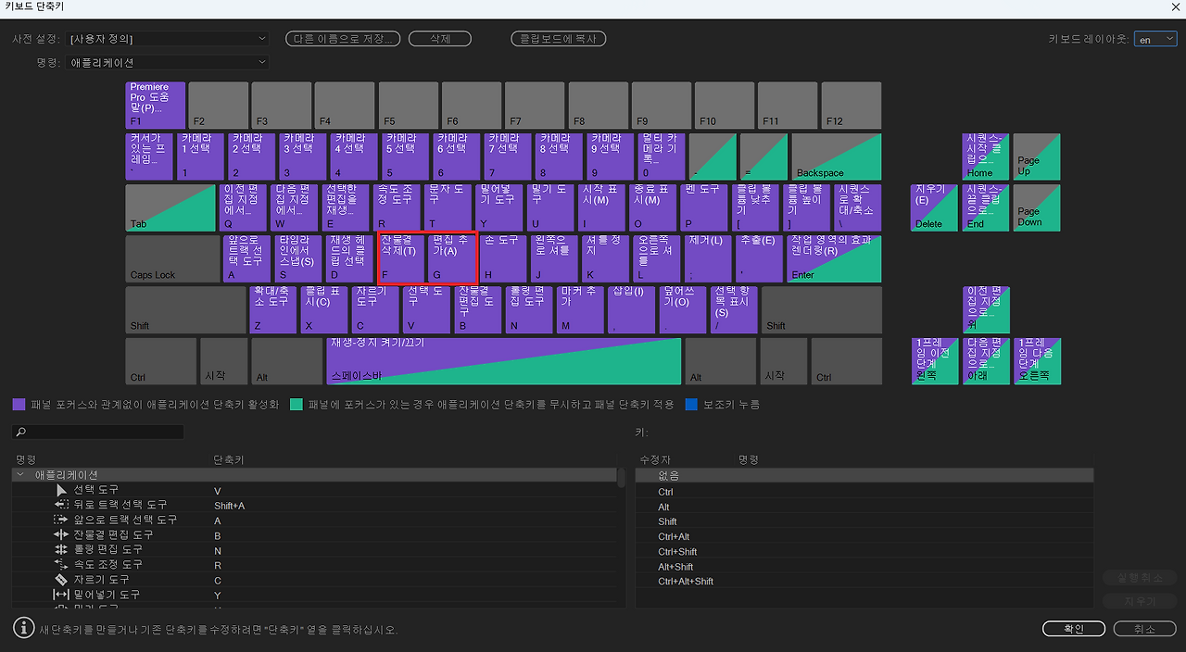Viewport: 1186px width, 652px height.
Task: Select the 롤링 편집 도구 row text in the command list
Action: click(107, 550)
